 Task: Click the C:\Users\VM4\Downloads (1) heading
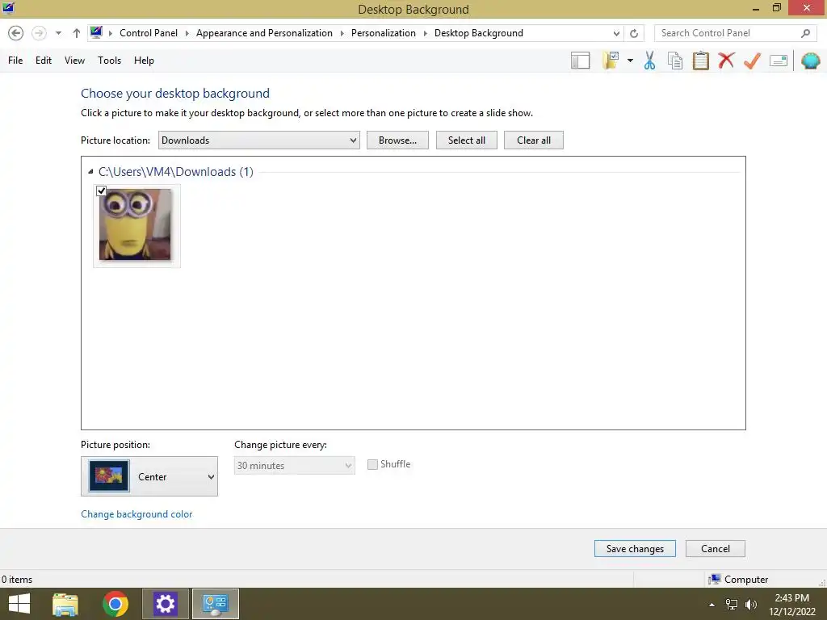[175, 172]
